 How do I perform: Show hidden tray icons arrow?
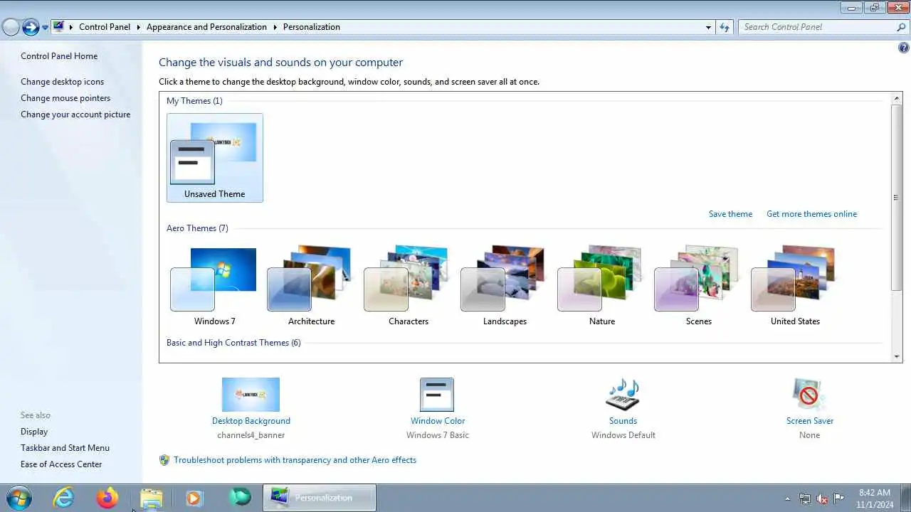787,498
